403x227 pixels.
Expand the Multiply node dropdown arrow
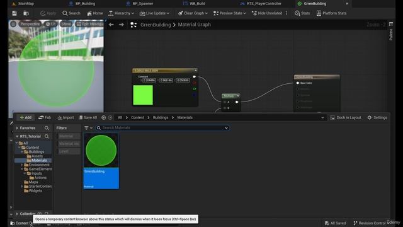click(x=238, y=96)
